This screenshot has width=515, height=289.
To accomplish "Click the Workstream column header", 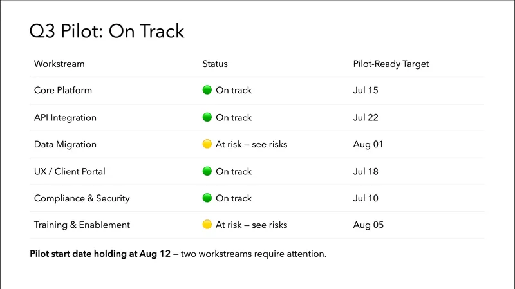I will (59, 64).
